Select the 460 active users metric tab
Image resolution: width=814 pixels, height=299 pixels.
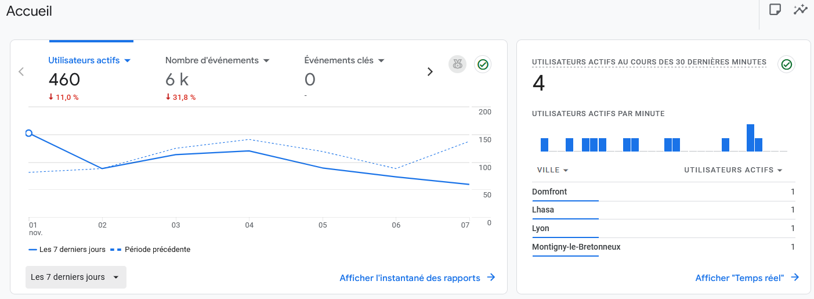pyautogui.click(x=64, y=80)
